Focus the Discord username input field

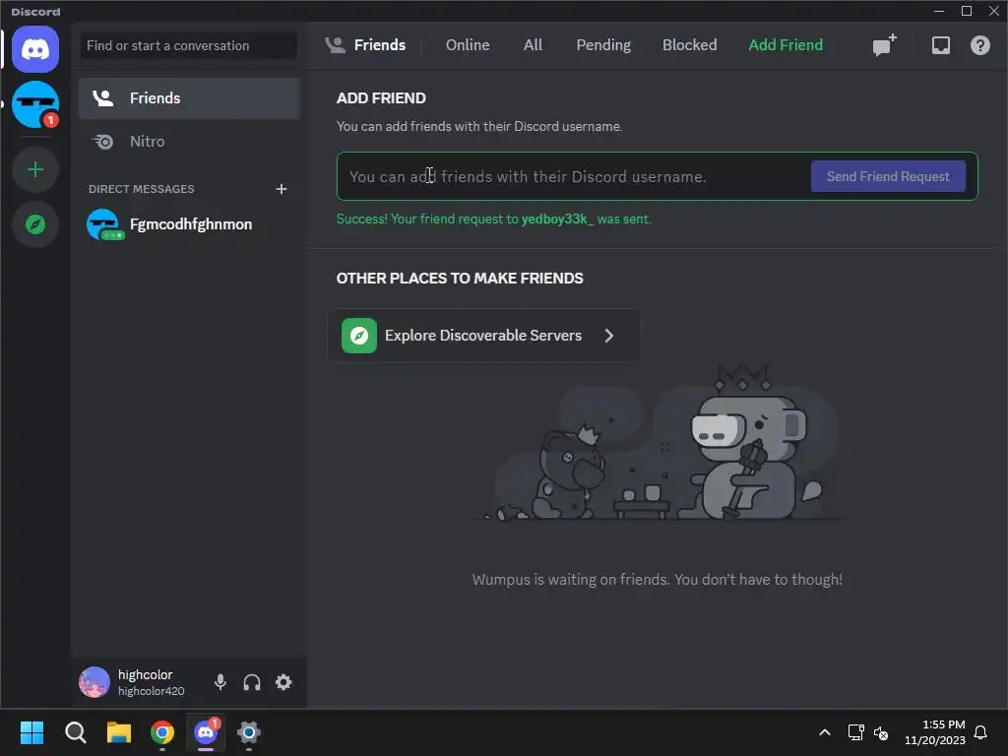(572, 176)
